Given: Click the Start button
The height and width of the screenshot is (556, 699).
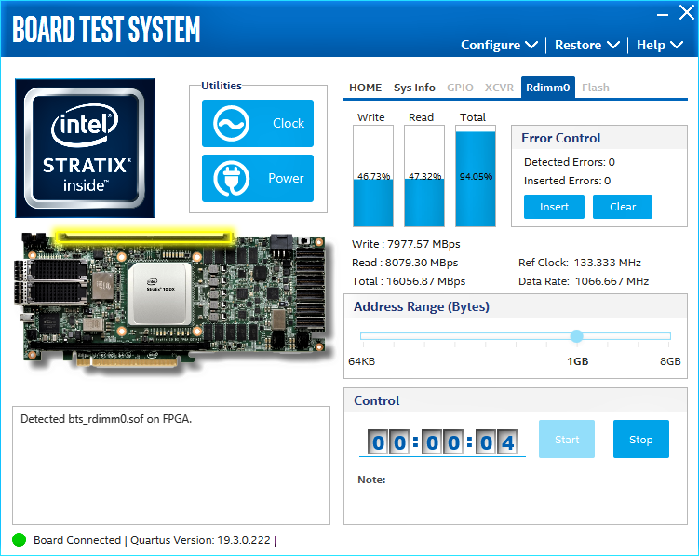Looking at the screenshot, I should point(567,439).
